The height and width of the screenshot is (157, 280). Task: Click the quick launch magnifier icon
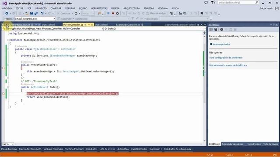[x=257, y=3]
